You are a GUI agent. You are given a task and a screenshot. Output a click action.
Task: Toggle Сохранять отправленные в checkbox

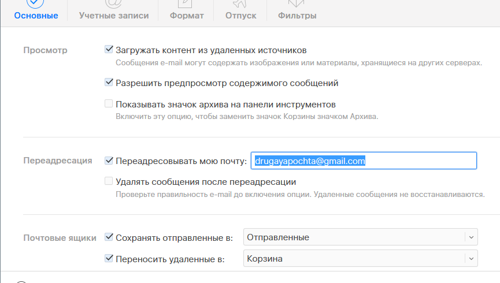pos(109,237)
